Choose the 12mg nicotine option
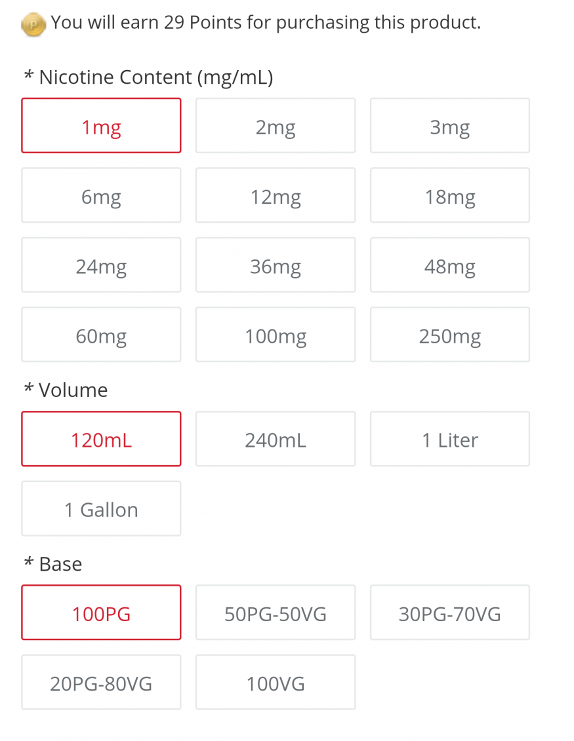Viewport: 574px width, 741px height. click(x=276, y=195)
